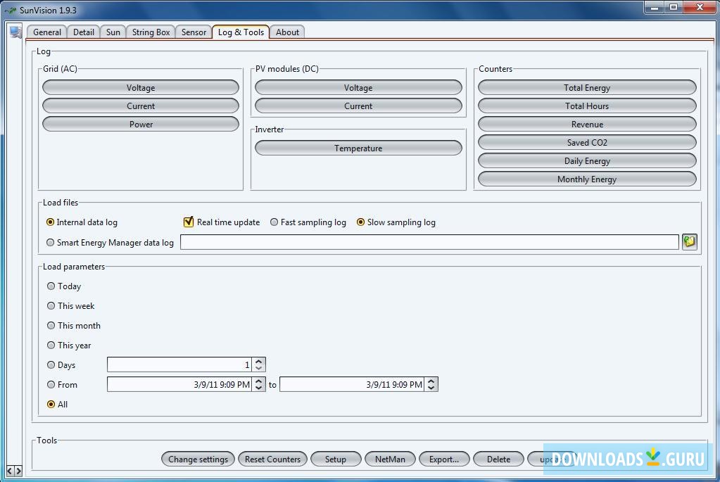Click the Days number input field
This screenshot has width=720, height=482.
coord(179,365)
